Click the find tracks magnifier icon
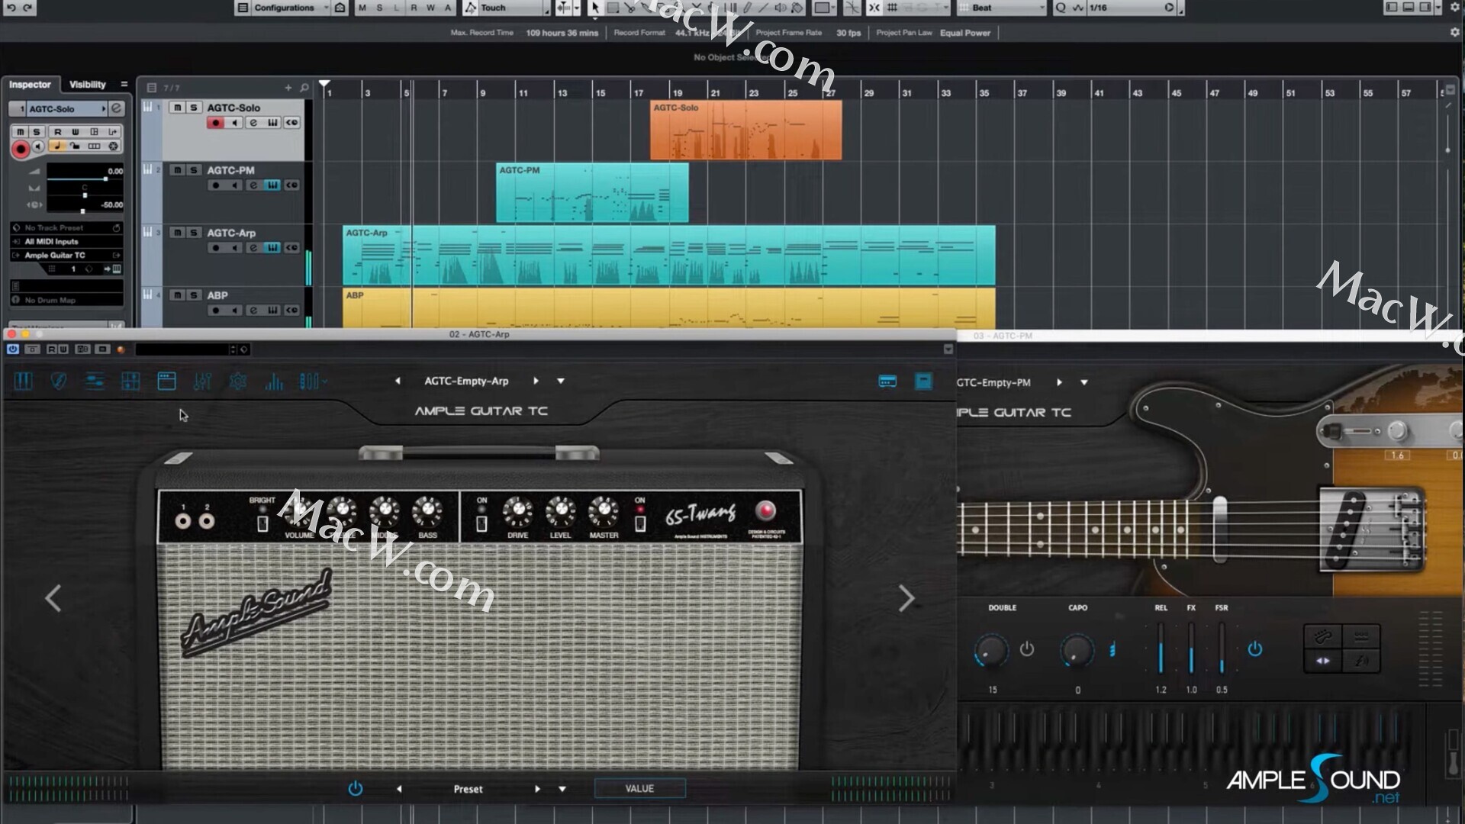 point(304,88)
